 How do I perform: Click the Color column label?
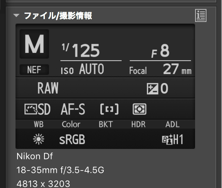coord(71,125)
